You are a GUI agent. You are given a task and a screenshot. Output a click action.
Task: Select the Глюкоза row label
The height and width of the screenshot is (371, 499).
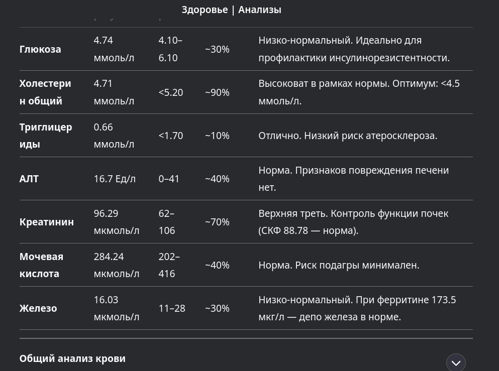(x=40, y=49)
